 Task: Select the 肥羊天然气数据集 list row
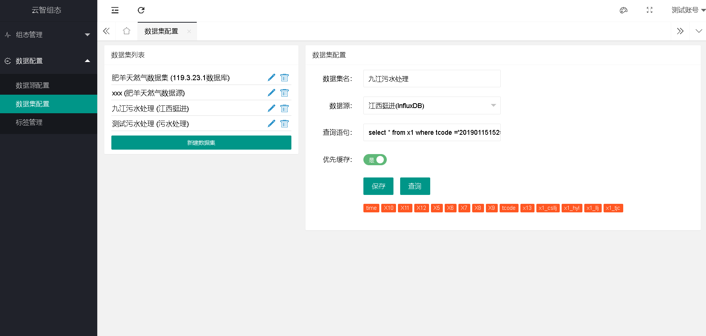pos(201,78)
